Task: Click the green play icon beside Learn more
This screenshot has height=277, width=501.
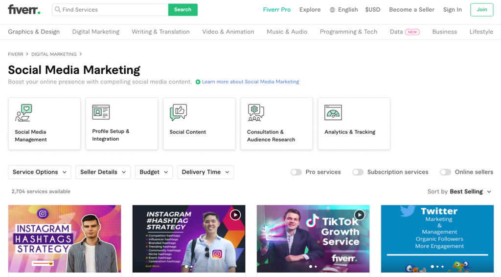Action: 198,82
